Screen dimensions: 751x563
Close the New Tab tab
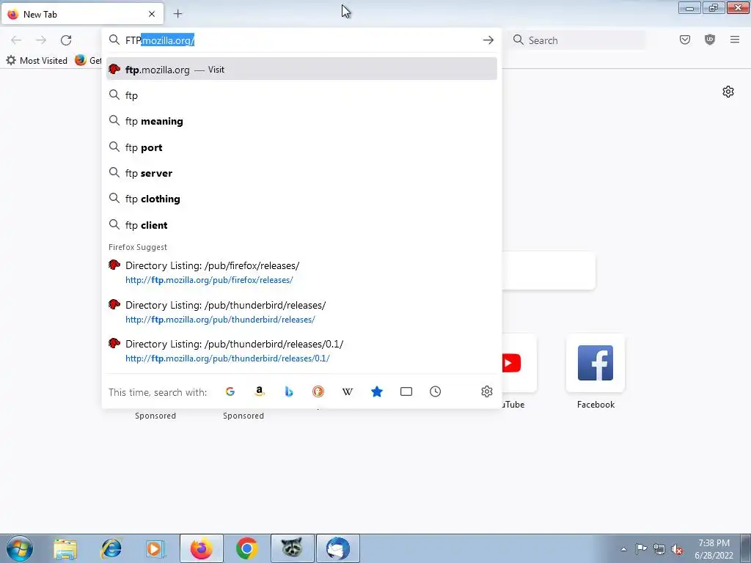click(152, 14)
